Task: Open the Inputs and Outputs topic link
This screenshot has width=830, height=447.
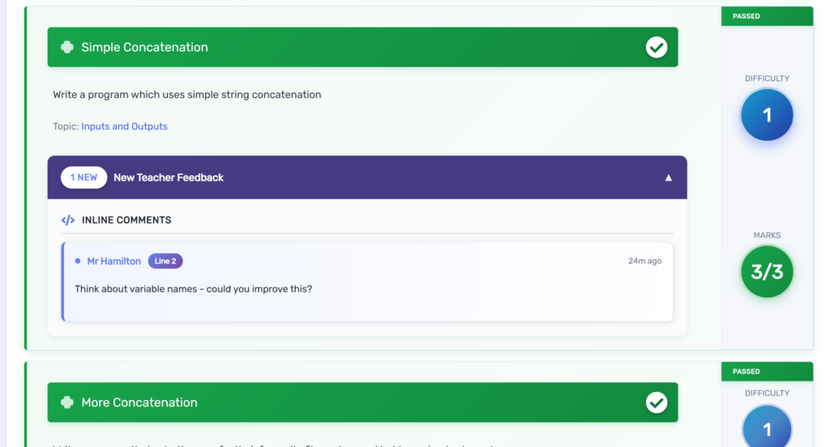Action: (x=124, y=126)
